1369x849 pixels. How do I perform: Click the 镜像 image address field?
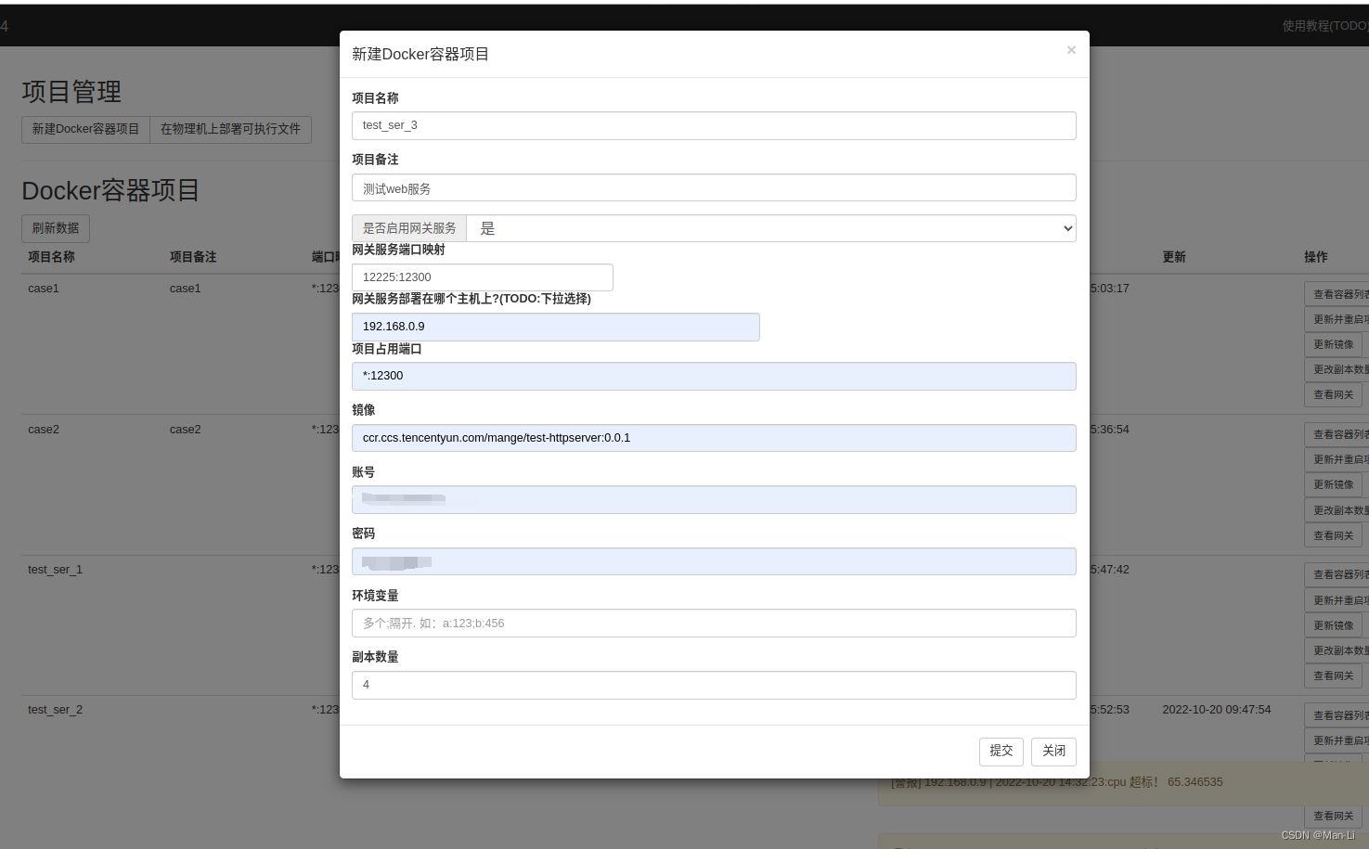[714, 438]
